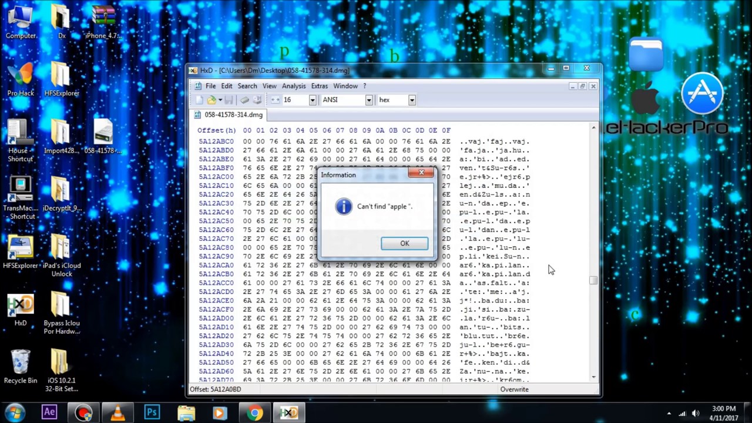Open the Dx folder on desktop

61,21
